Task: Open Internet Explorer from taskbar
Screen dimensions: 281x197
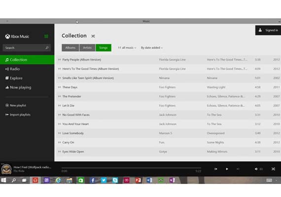Action: click(x=58, y=180)
